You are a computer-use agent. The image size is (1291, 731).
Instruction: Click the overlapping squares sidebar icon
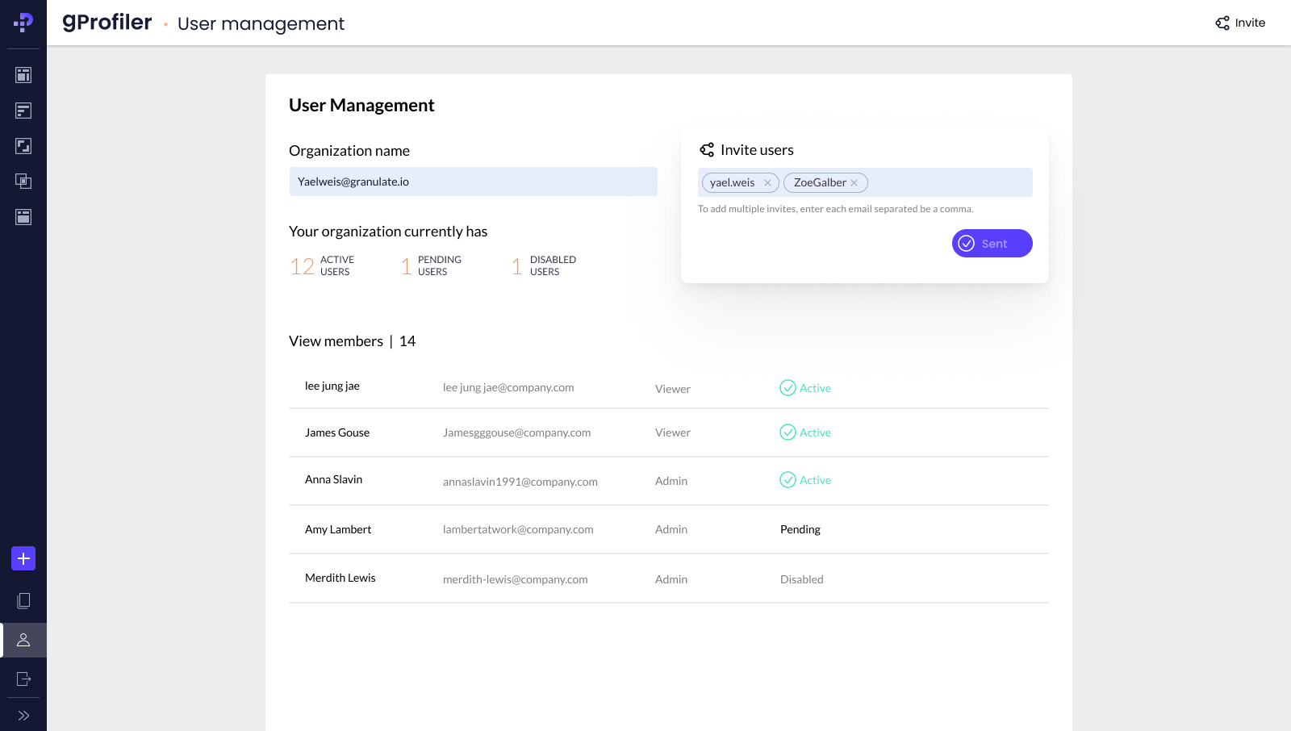[23, 182]
